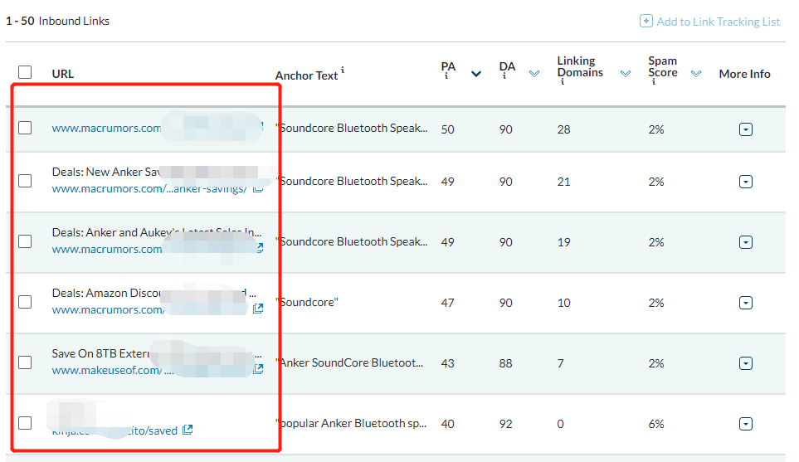Open Add to Link Tracking List
The height and width of the screenshot is (462, 799).
[x=718, y=22]
